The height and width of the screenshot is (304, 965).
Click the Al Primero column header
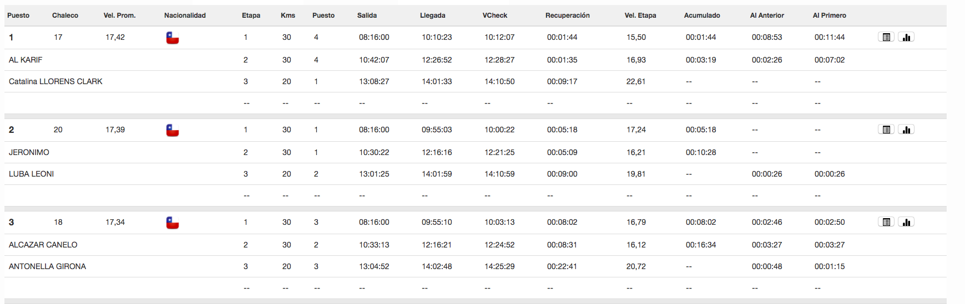click(x=830, y=16)
